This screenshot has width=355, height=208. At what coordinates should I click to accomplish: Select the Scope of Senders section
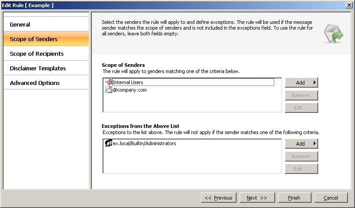pos(46,39)
